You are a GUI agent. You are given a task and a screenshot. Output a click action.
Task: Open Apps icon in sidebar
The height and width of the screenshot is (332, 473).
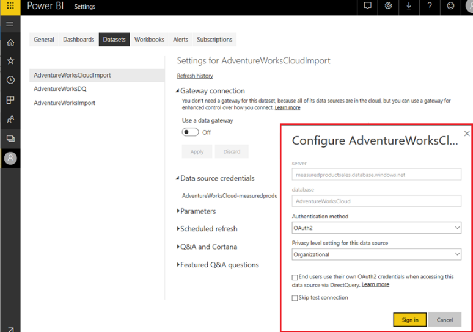10,100
